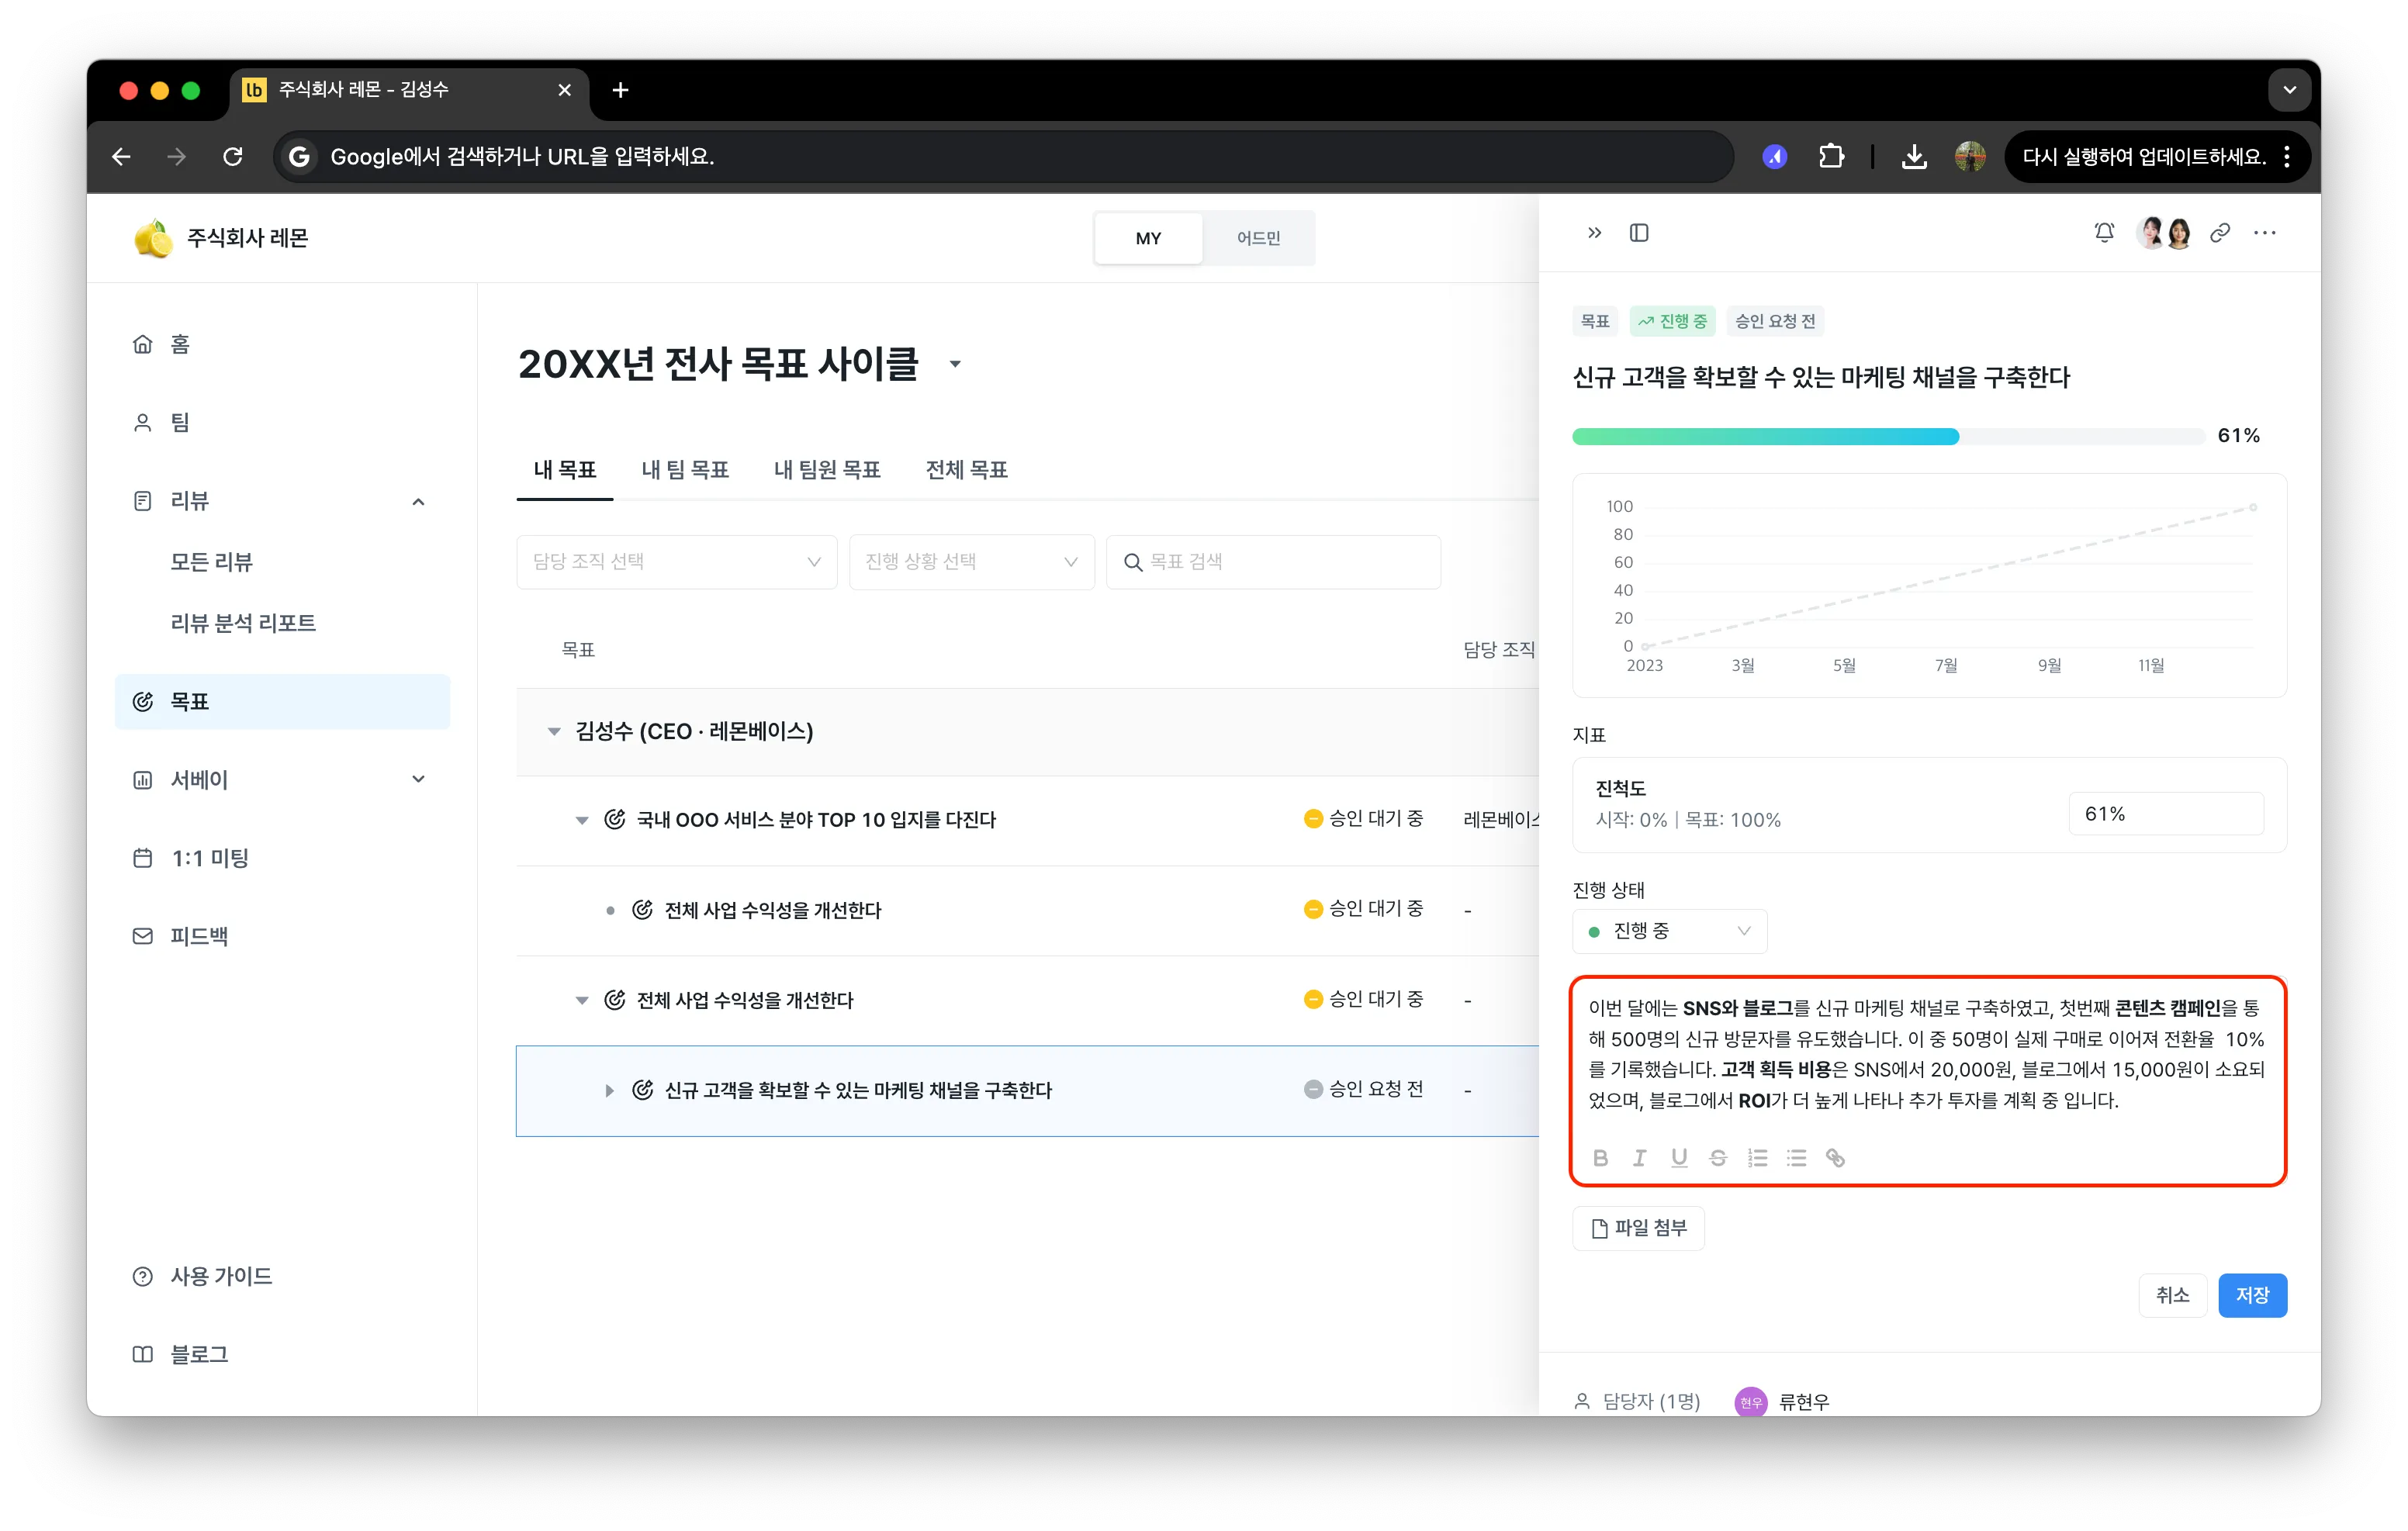Open the 진행 상황 선택 dropdown
Image resolution: width=2408 pixels, height=1531 pixels.
pos(971,562)
